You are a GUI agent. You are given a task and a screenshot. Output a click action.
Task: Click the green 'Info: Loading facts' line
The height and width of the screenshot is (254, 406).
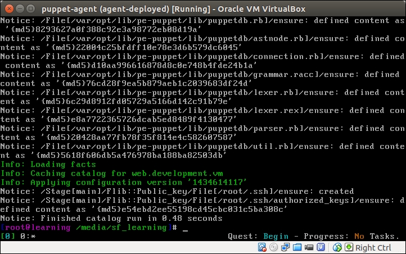pyautogui.click(x=48, y=164)
